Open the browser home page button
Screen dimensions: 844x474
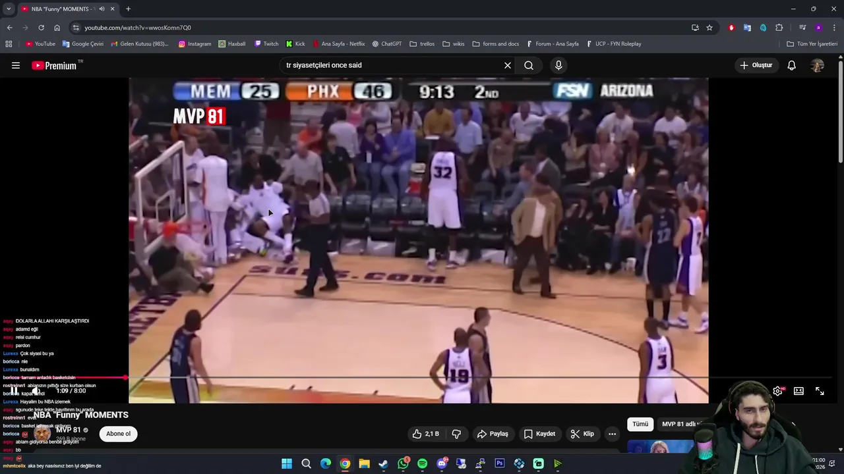[57, 28]
